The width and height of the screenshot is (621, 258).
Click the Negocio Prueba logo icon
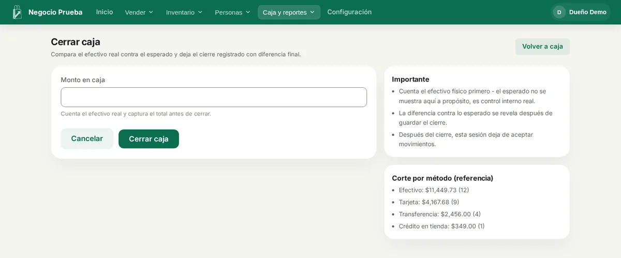pyautogui.click(x=17, y=12)
